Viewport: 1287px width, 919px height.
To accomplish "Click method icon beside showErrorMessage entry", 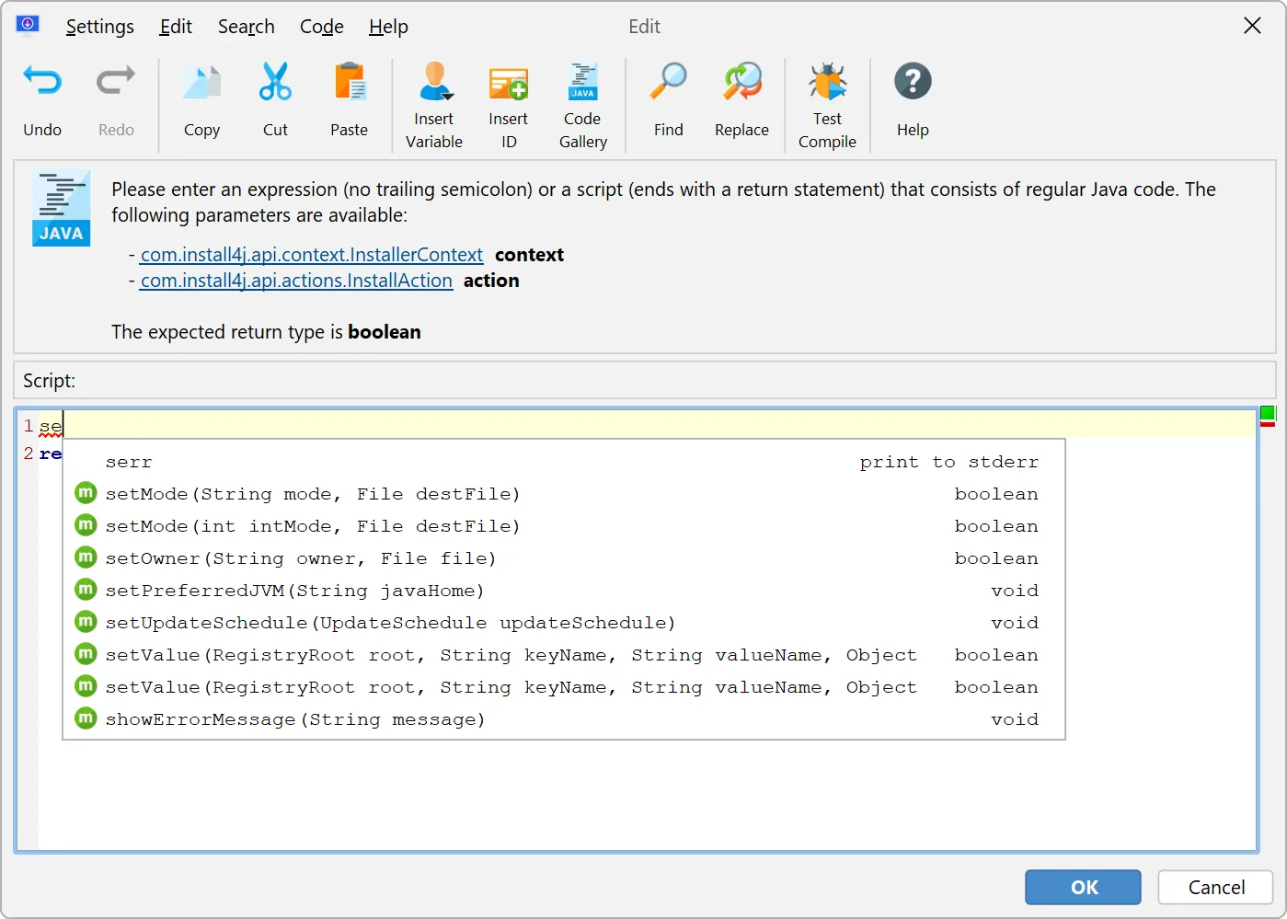I will pyautogui.click(x=86, y=718).
